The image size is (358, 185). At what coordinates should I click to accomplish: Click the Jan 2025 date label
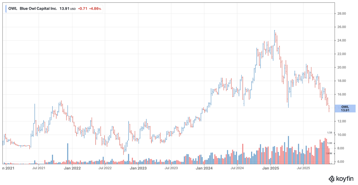(270, 168)
